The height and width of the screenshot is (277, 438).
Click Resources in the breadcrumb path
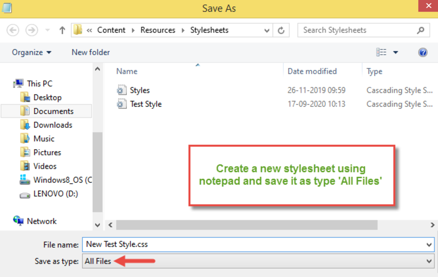click(x=158, y=30)
